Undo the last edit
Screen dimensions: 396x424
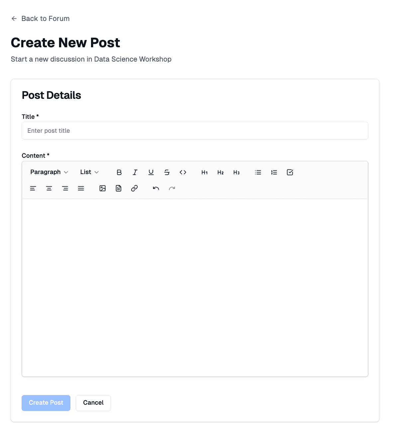pos(155,188)
